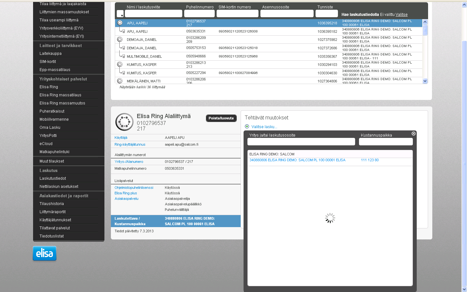Open Tiedotuslistat menu item

(52, 236)
